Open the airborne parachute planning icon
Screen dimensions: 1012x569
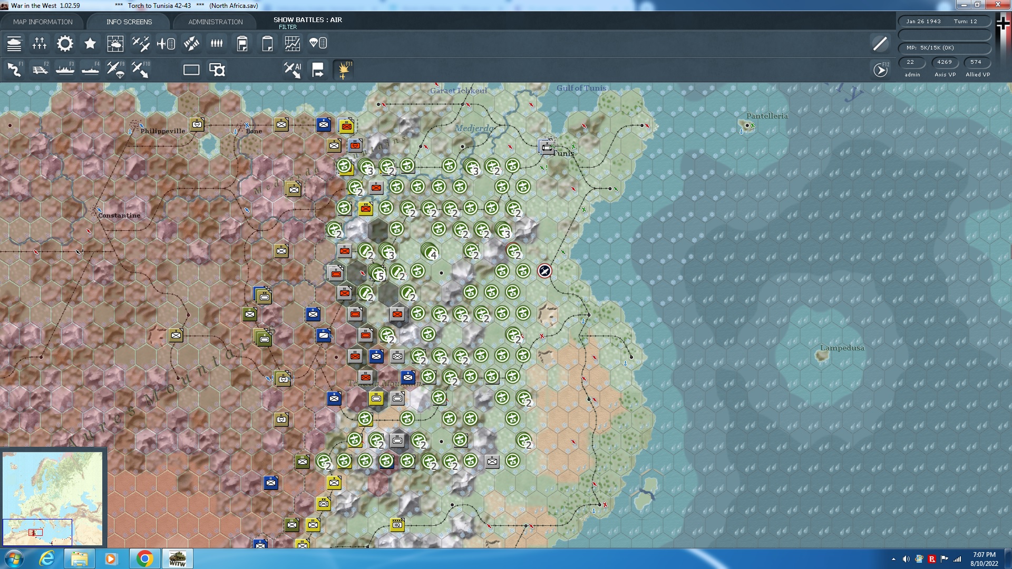[318, 43]
